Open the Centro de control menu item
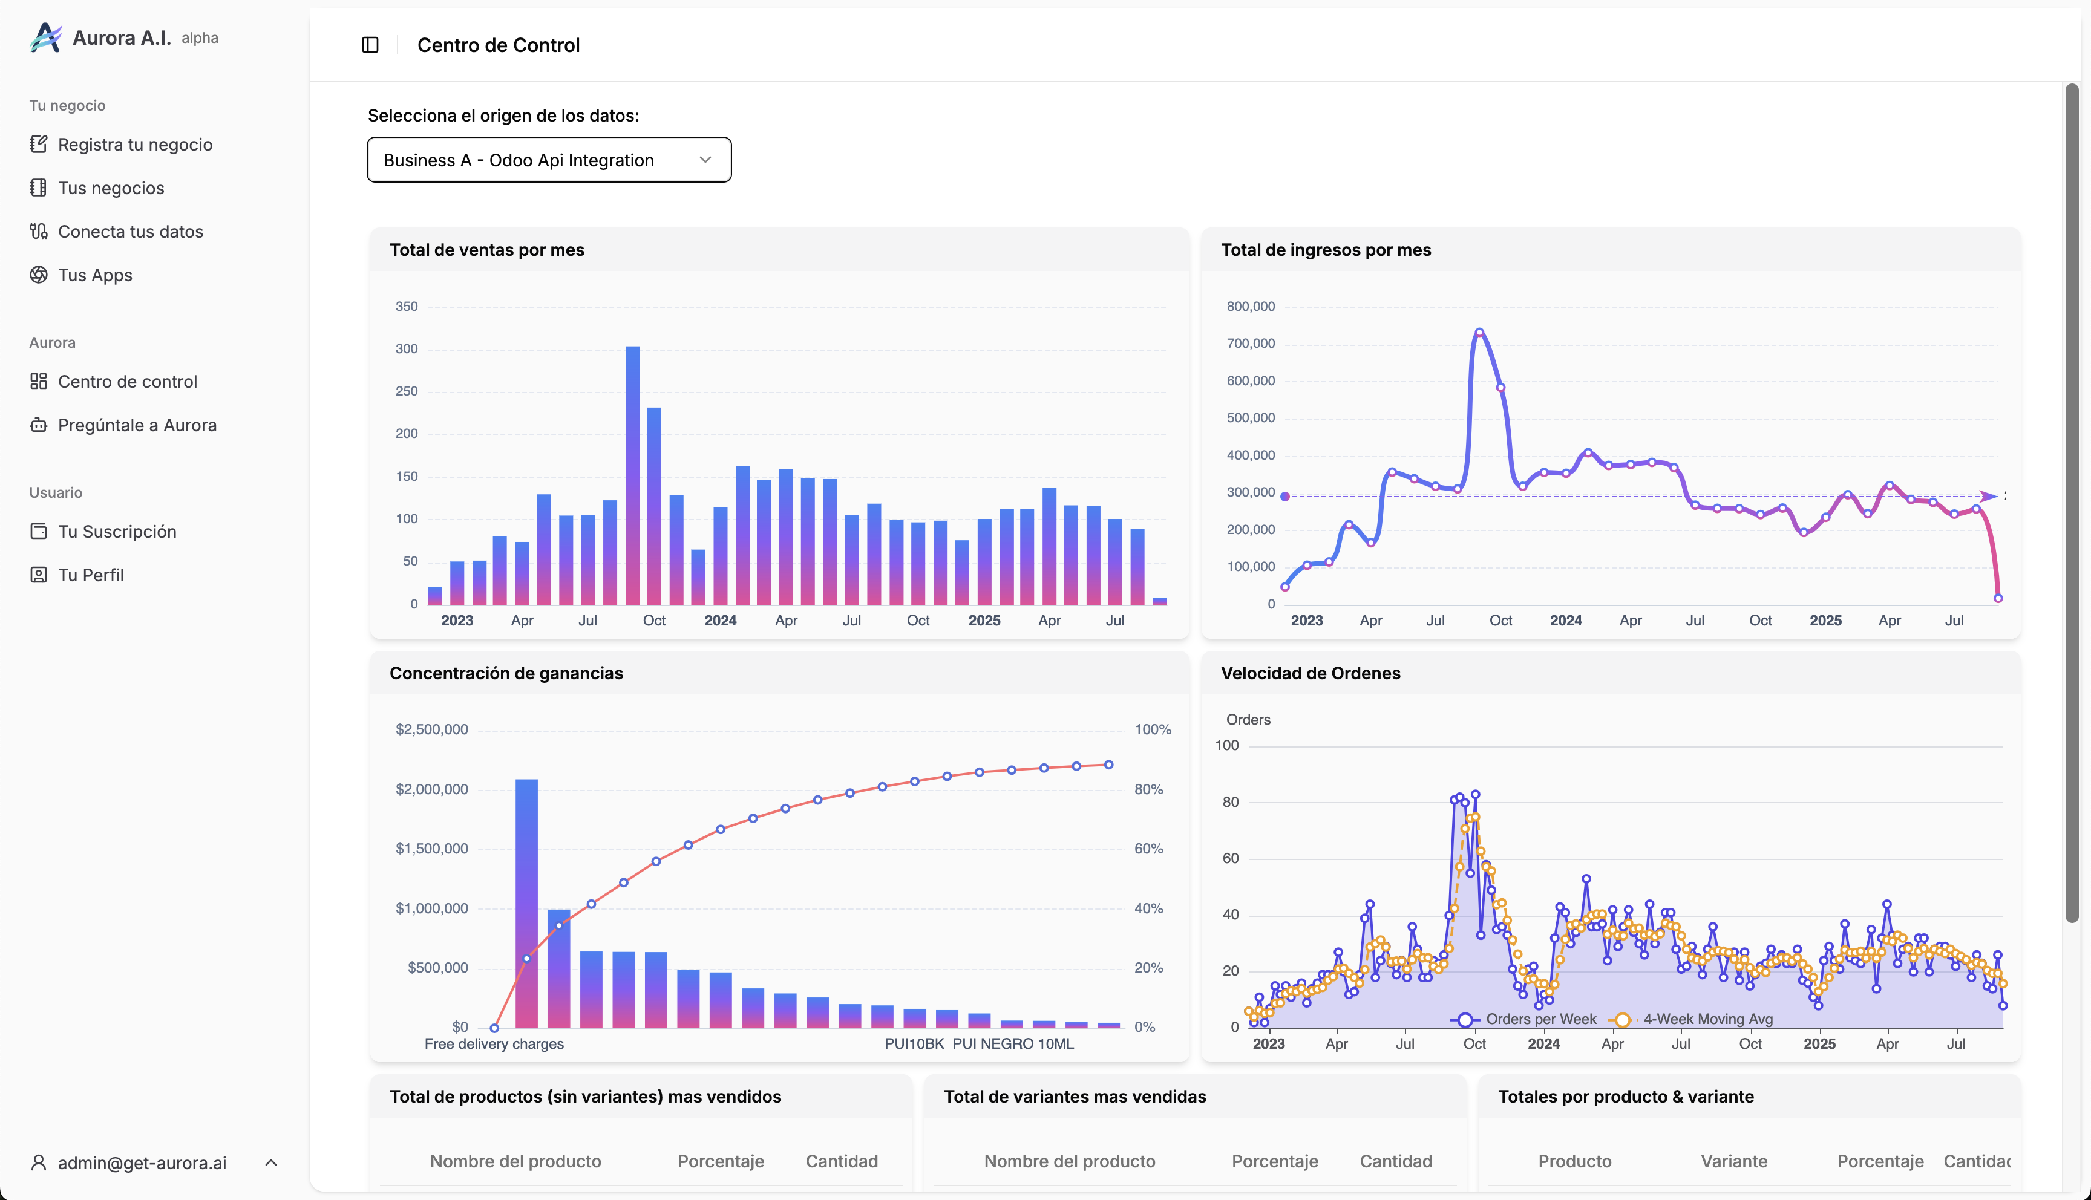The height and width of the screenshot is (1200, 2091). [127, 382]
